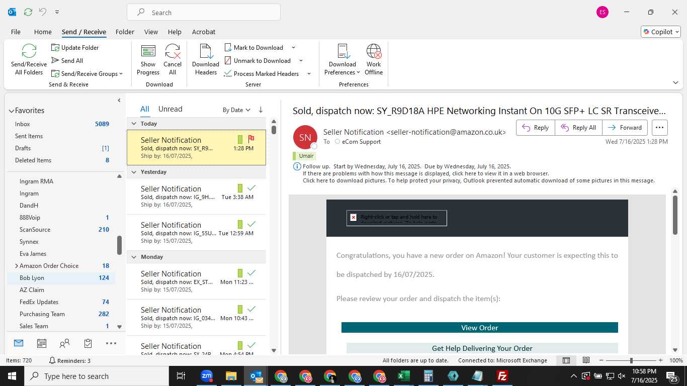The height and width of the screenshot is (386, 687).
Task: Open By Date sort dropdown
Action: pos(236,110)
